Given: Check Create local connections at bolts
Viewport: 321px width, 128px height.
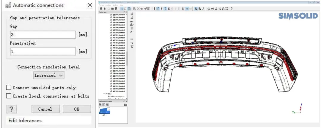Looking at the screenshot, I should coord(9,96).
